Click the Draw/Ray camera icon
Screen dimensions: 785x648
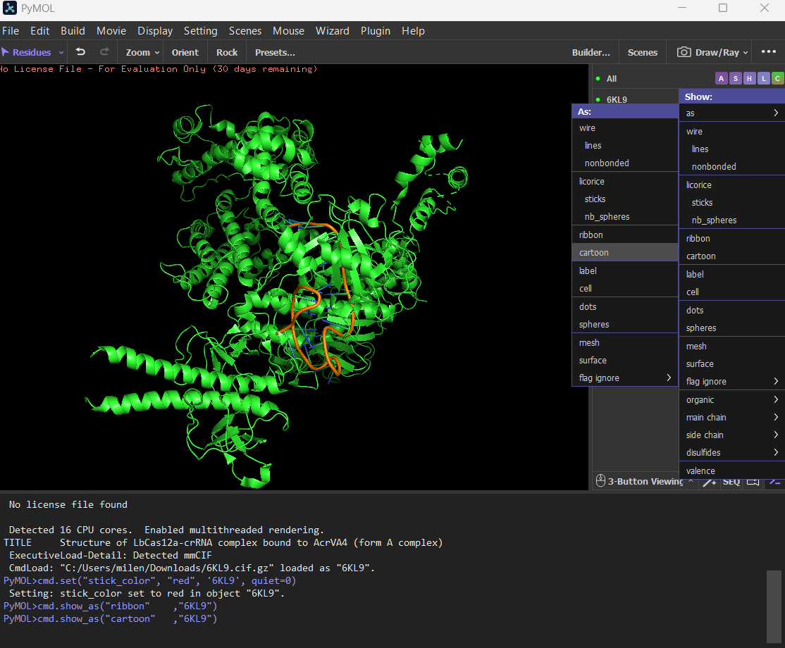point(684,52)
